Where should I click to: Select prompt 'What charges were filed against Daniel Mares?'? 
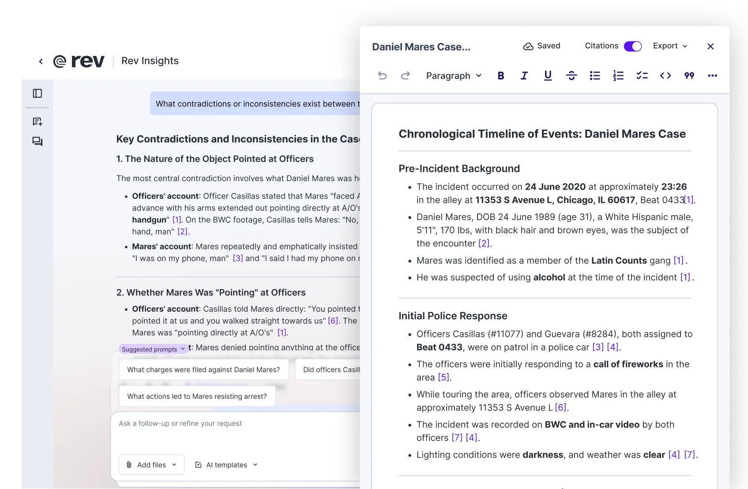[x=203, y=370]
